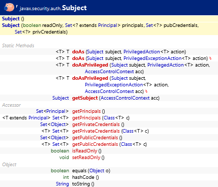Click the Accessor section heading
This screenshot has width=218, height=187.
[11, 105]
